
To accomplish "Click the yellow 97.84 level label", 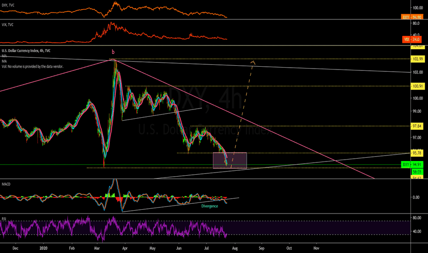I will tap(417, 126).
